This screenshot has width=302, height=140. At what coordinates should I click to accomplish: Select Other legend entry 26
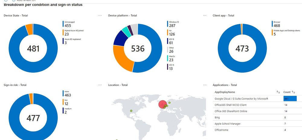[170, 50]
